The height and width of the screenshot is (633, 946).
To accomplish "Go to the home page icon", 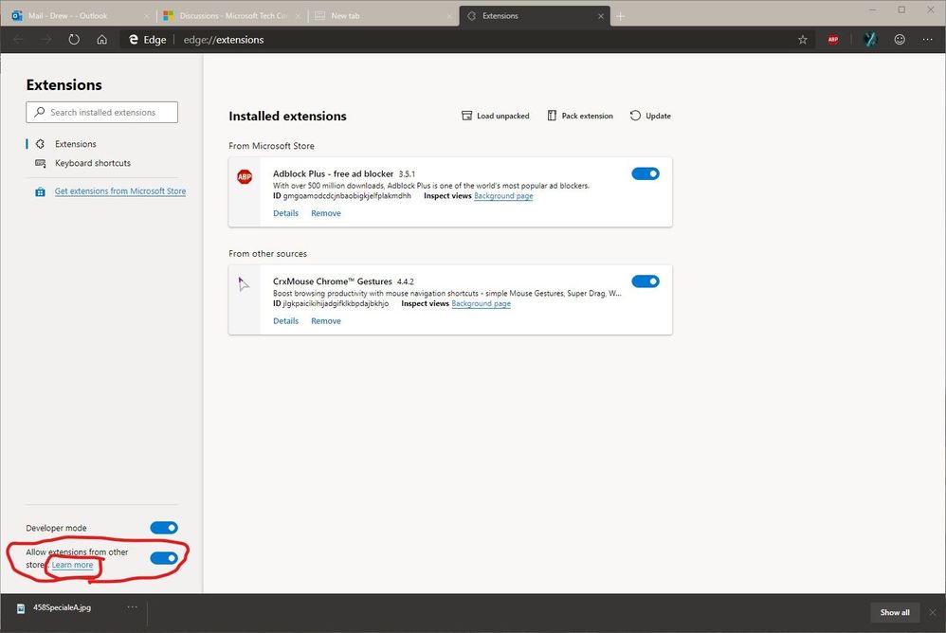I will (x=102, y=40).
